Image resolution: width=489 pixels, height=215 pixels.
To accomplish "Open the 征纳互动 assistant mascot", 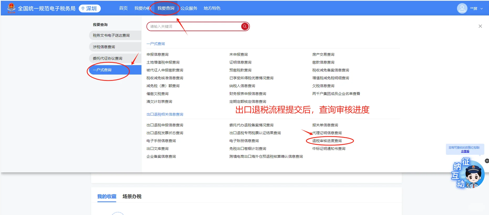I will tap(469, 173).
